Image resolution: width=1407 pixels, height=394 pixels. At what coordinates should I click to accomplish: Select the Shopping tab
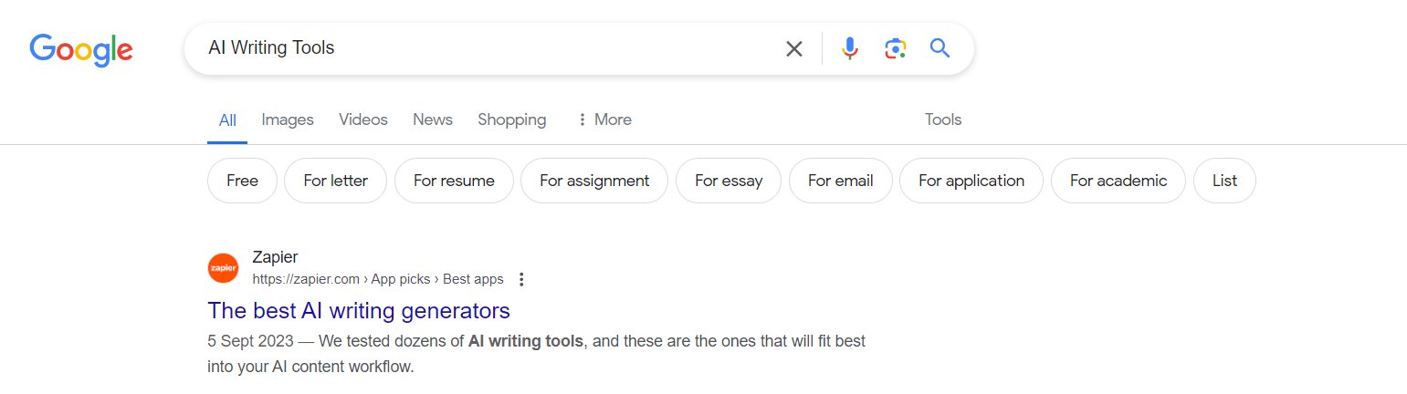[x=512, y=119]
